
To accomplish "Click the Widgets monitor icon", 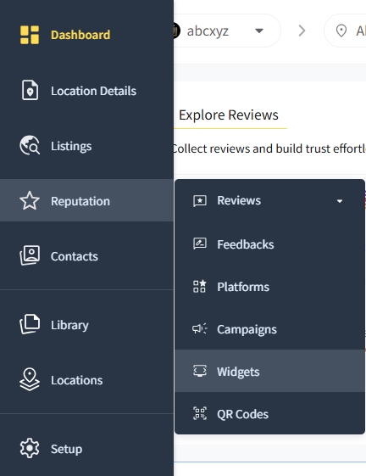I will coord(200,371).
